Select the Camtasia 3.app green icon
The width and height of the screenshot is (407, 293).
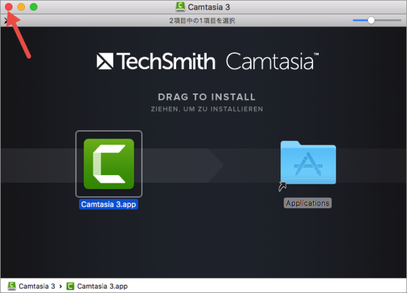(109, 164)
